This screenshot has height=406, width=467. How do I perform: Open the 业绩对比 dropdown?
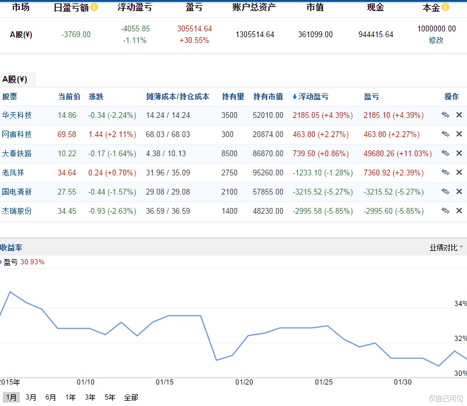pyautogui.click(x=446, y=247)
